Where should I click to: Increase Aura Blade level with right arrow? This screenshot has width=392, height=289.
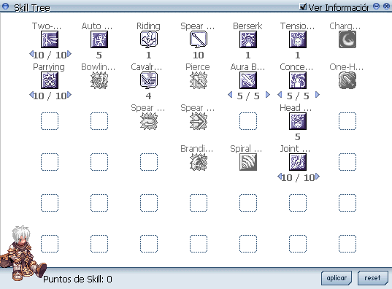(268, 95)
